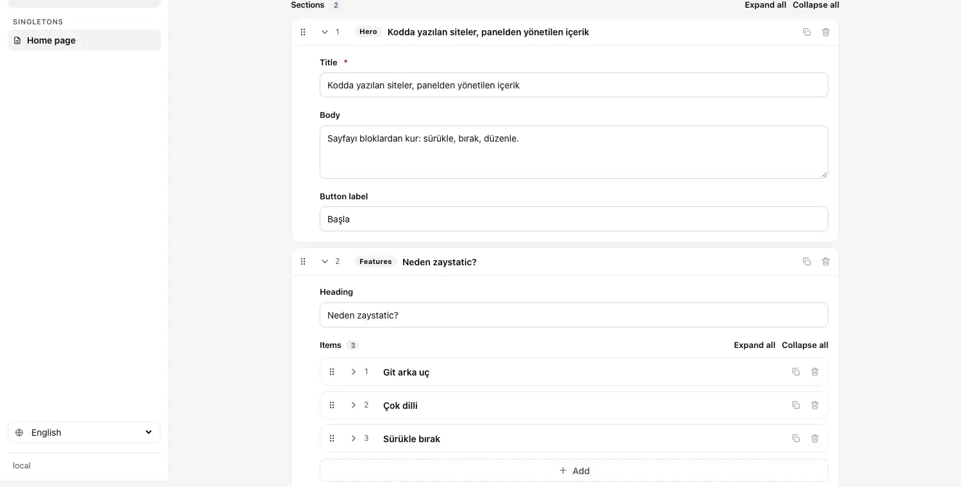Focus the Hero Title input field
Screen dimensions: 961x487
[x=574, y=85]
